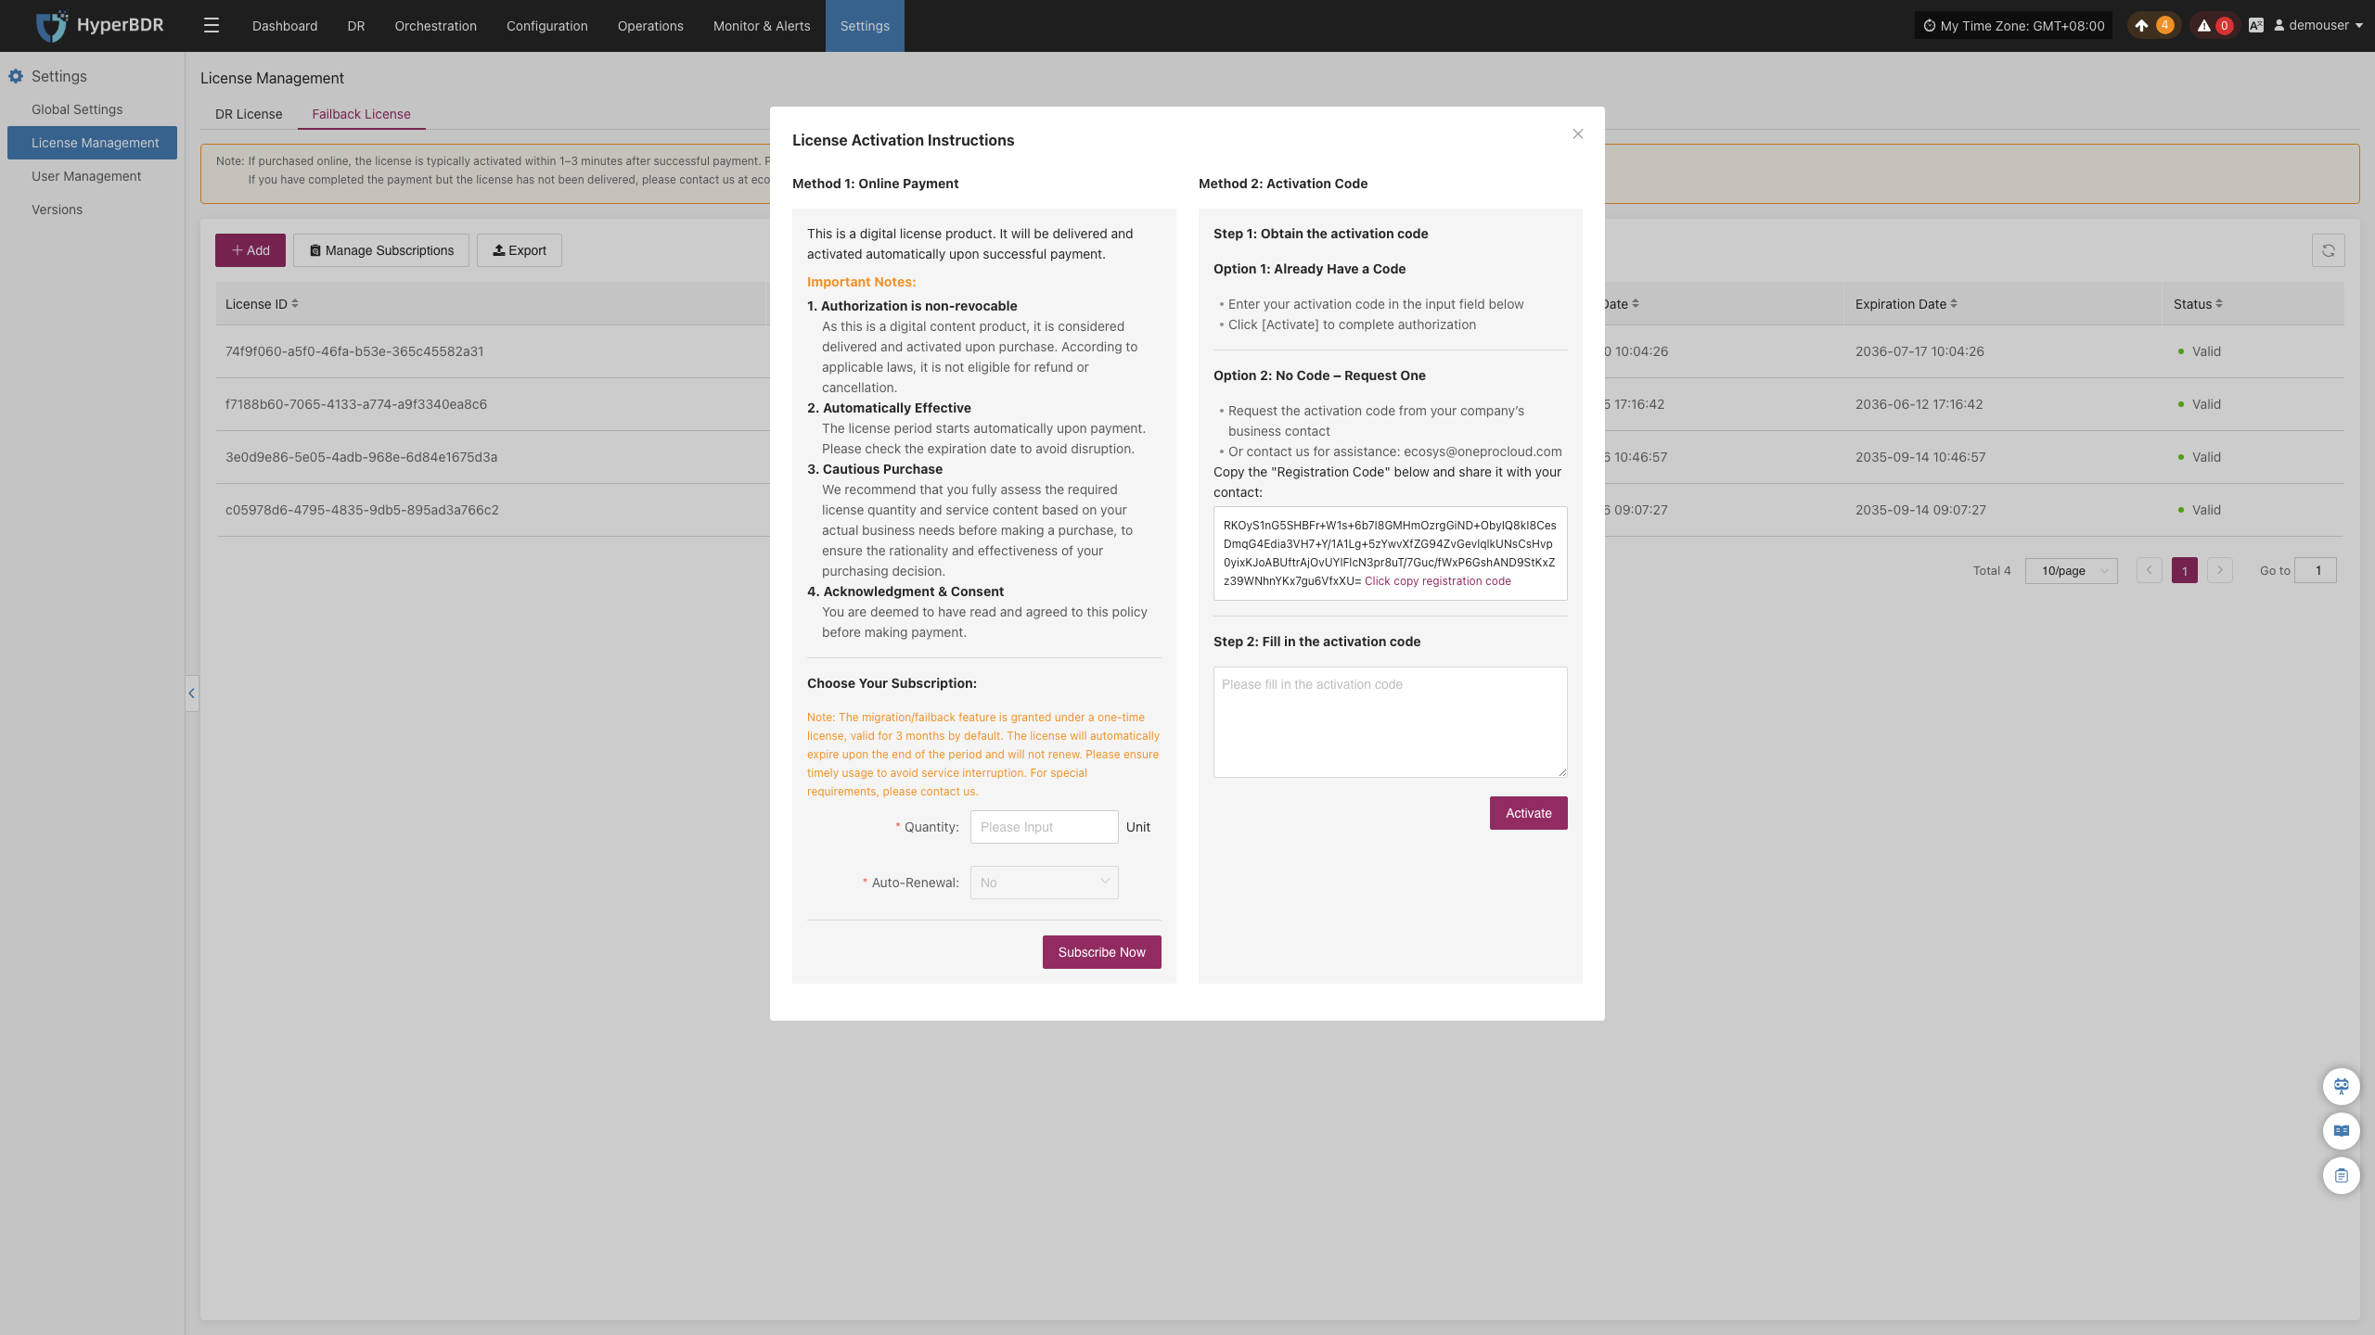Viewport: 2375px width, 1335px height.
Task: Open User Management in sidebar
Action: click(86, 176)
